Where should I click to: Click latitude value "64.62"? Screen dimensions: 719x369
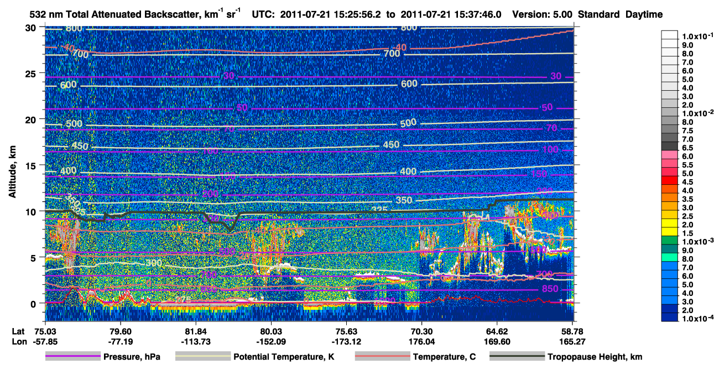(497, 331)
